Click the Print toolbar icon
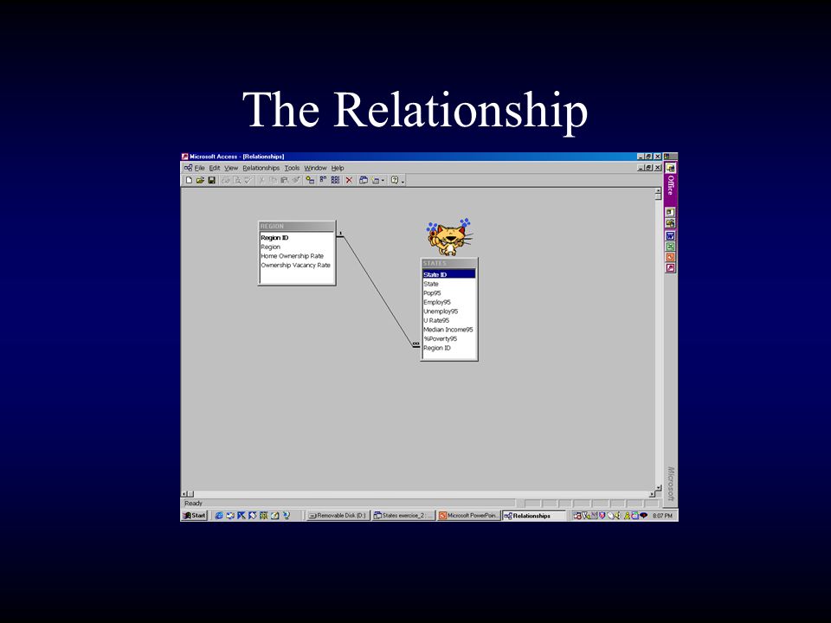The image size is (831, 623). [226, 181]
